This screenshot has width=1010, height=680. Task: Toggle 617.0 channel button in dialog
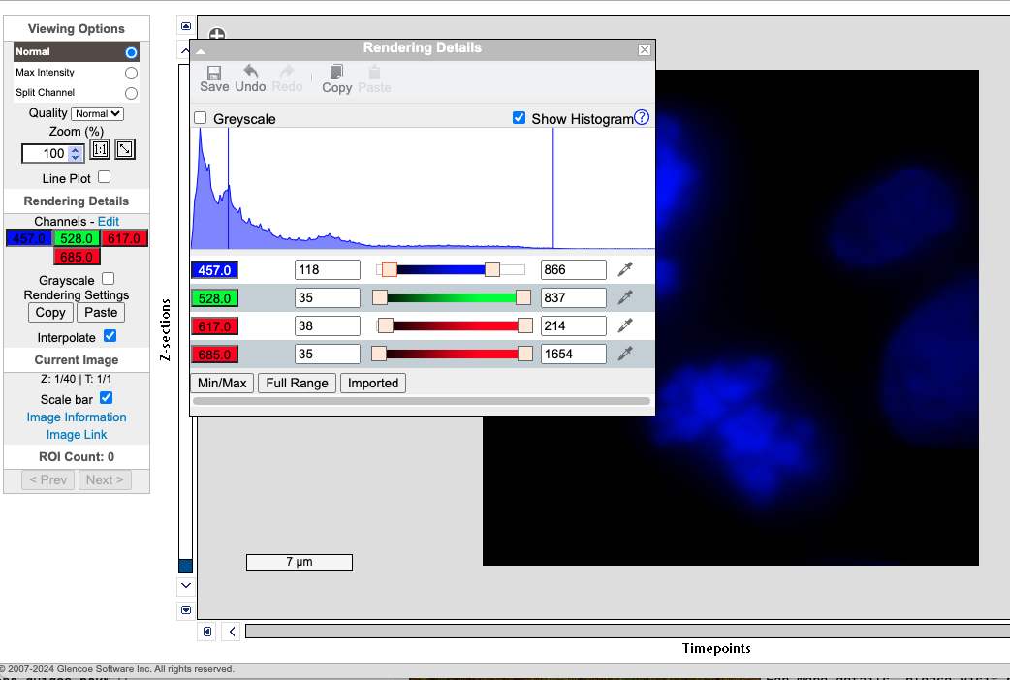[214, 325]
